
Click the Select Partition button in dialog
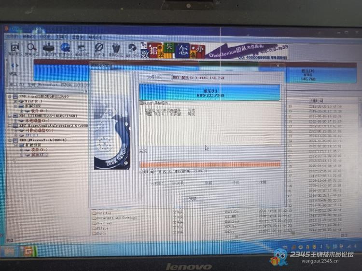155,77
